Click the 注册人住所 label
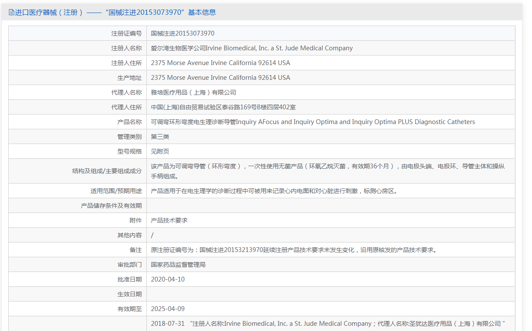Screen dimensions: 532x331 (x=126, y=63)
